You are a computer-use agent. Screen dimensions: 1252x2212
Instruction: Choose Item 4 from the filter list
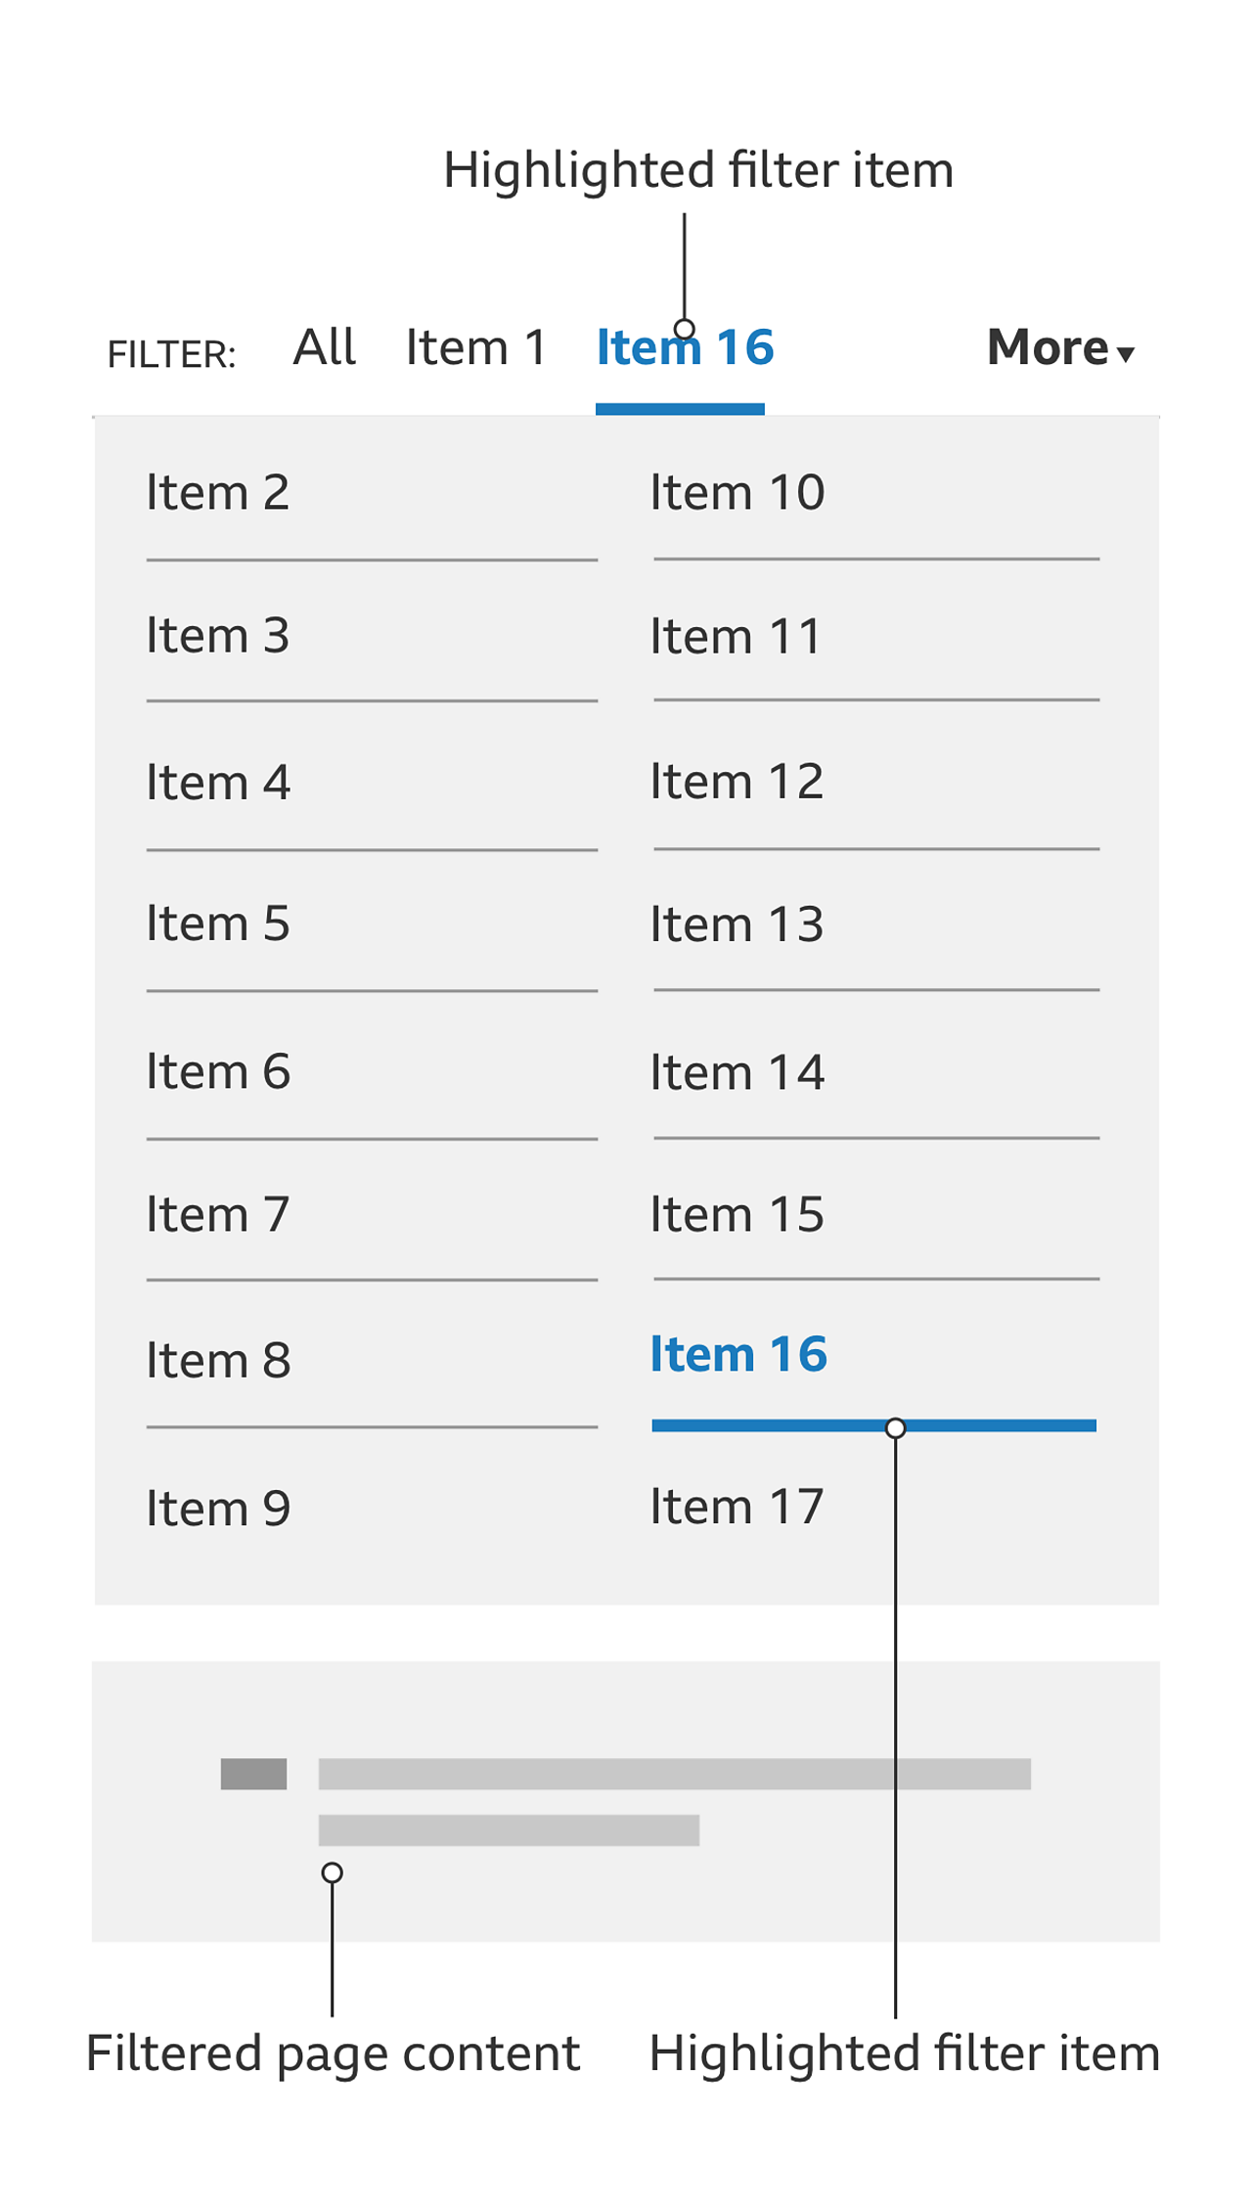218,783
